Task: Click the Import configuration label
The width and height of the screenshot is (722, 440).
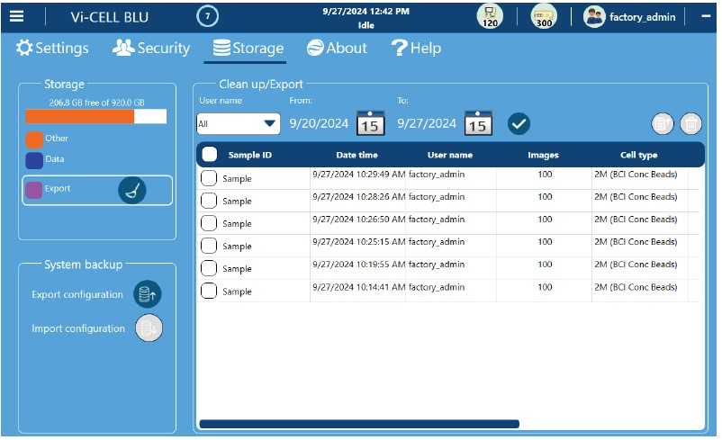Action: click(78, 328)
